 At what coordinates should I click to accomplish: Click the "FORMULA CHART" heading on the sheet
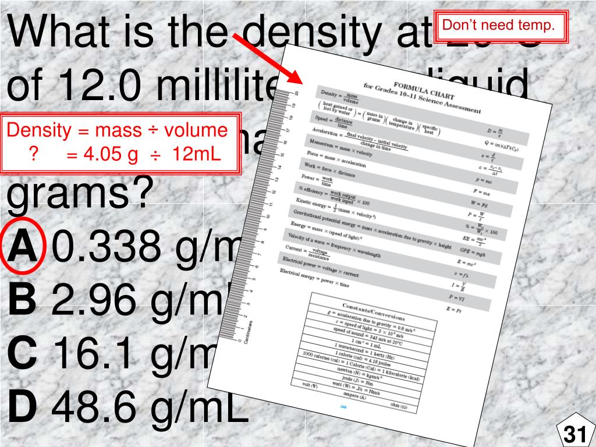[x=424, y=90]
